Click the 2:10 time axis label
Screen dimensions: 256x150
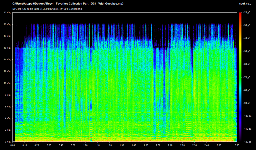170,145
